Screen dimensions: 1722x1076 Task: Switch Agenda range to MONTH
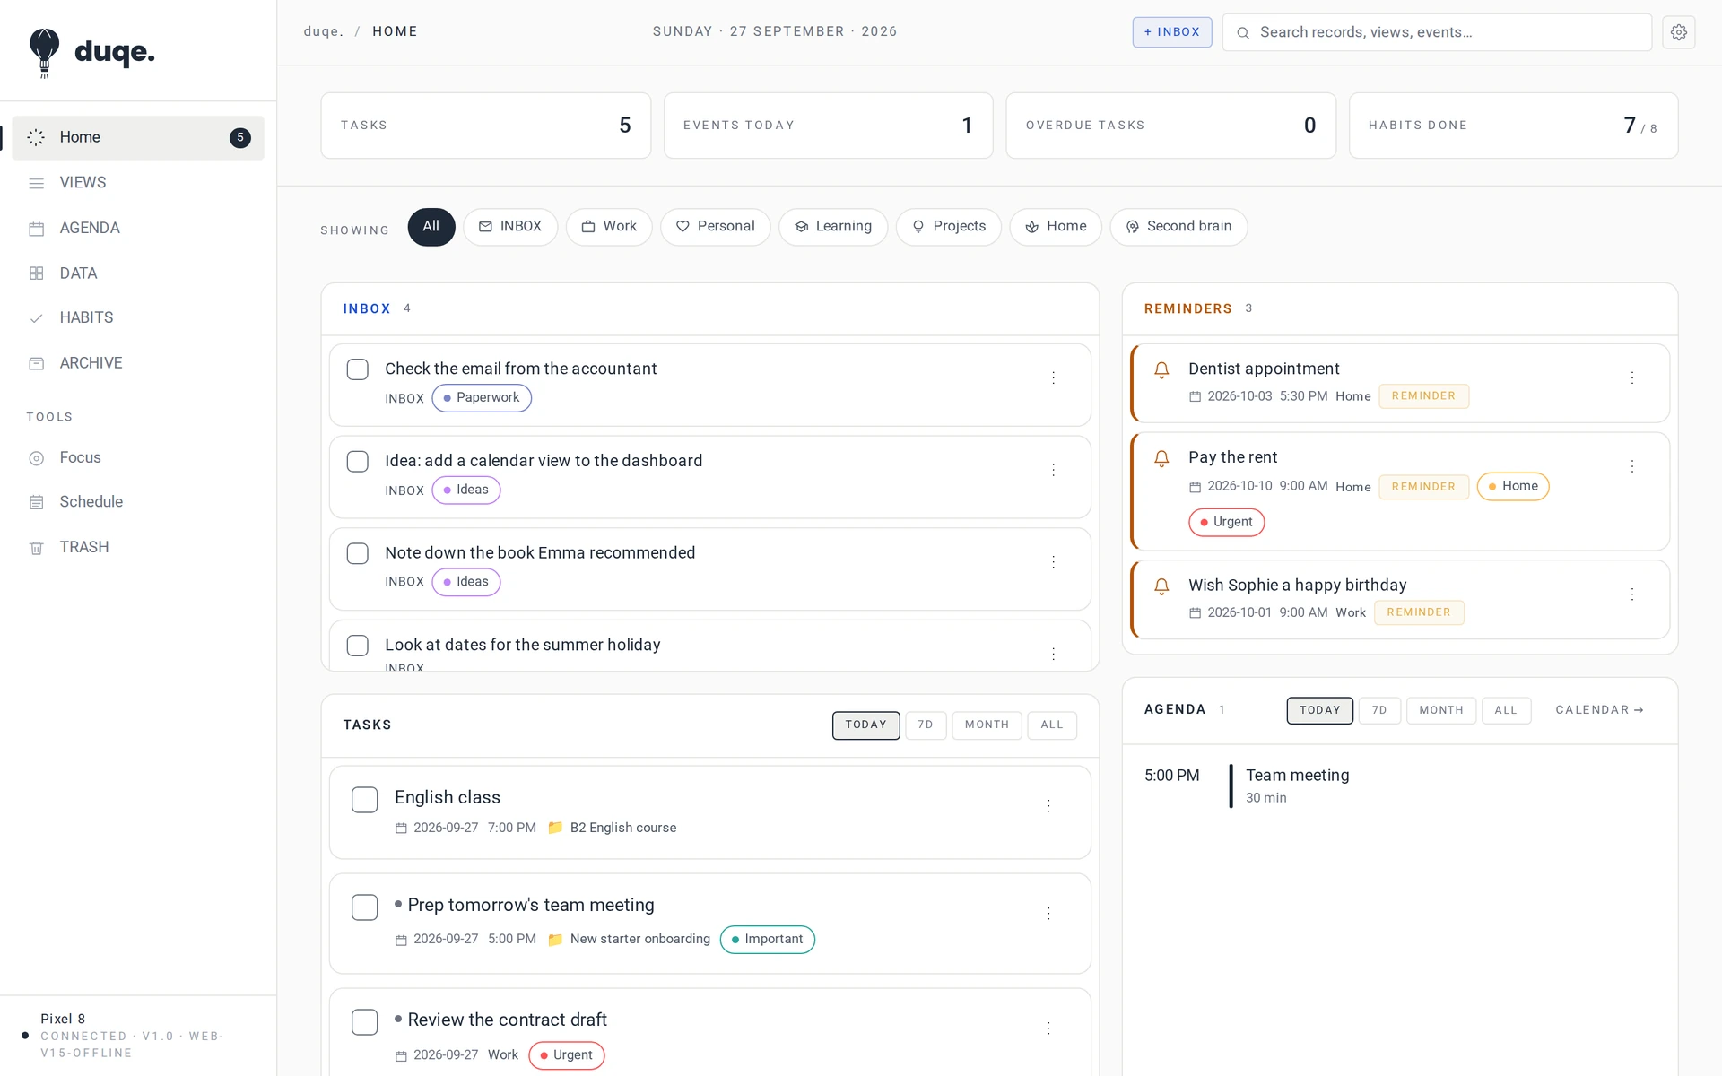1441,711
